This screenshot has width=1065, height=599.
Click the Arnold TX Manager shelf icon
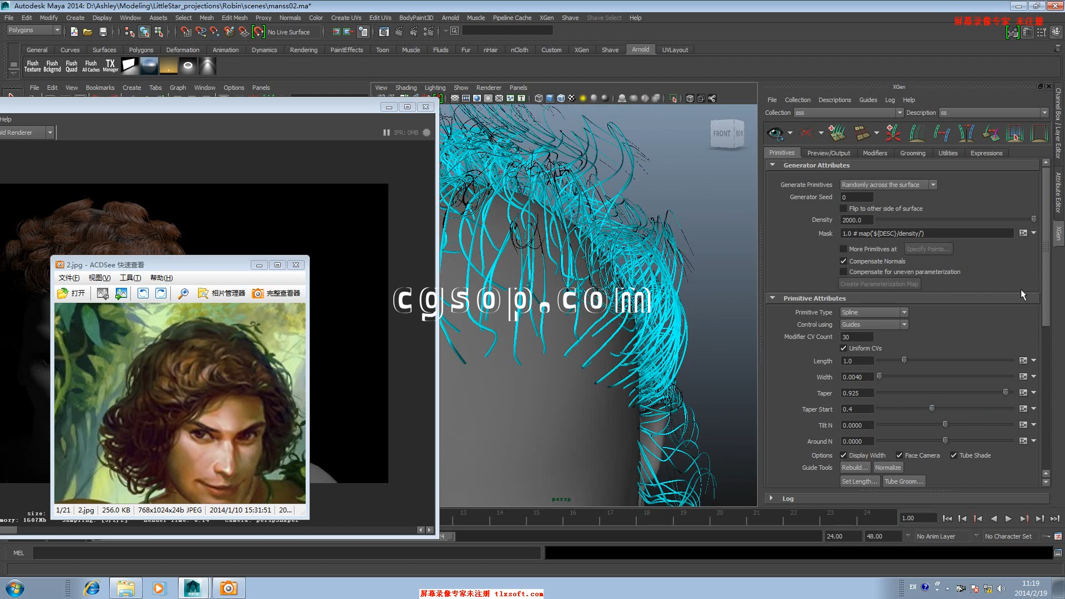110,66
